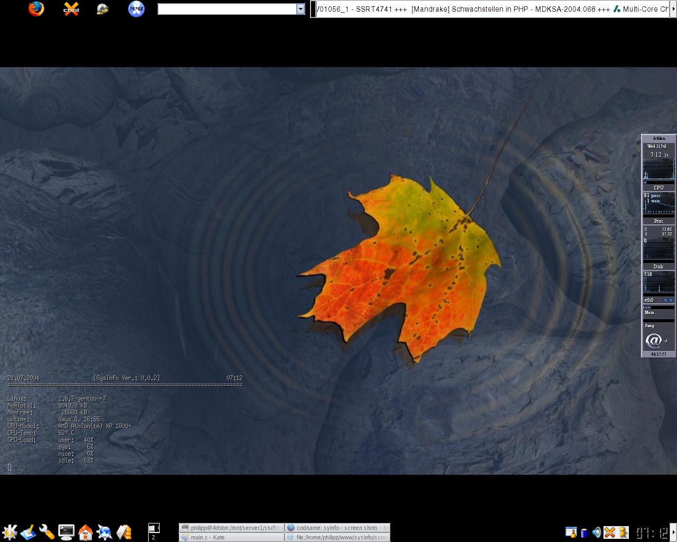Switch to main.c - Kate window
This screenshot has height=542, width=677.
coord(231,537)
